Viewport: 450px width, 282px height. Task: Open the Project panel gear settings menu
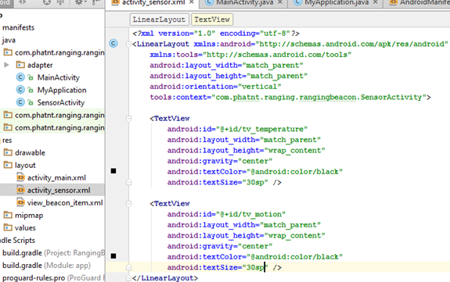pyautogui.click(x=79, y=2)
